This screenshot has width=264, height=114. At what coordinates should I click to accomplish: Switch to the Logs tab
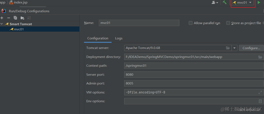tap(119, 38)
